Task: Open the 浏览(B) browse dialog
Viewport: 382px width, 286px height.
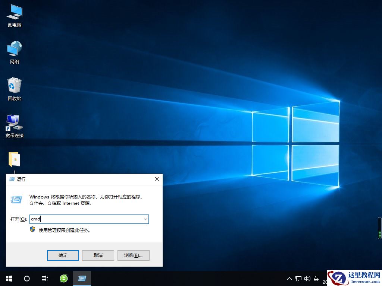Action: (133, 255)
